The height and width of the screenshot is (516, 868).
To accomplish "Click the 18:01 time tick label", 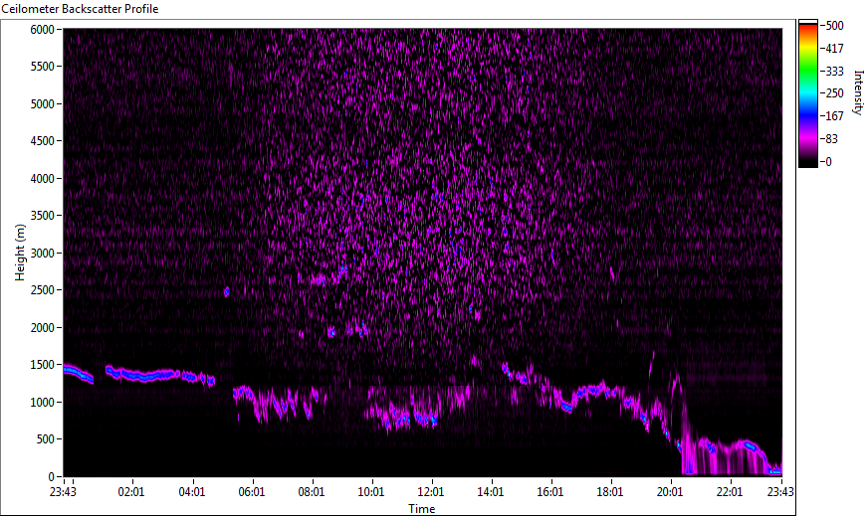I will [x=610, y=492].
